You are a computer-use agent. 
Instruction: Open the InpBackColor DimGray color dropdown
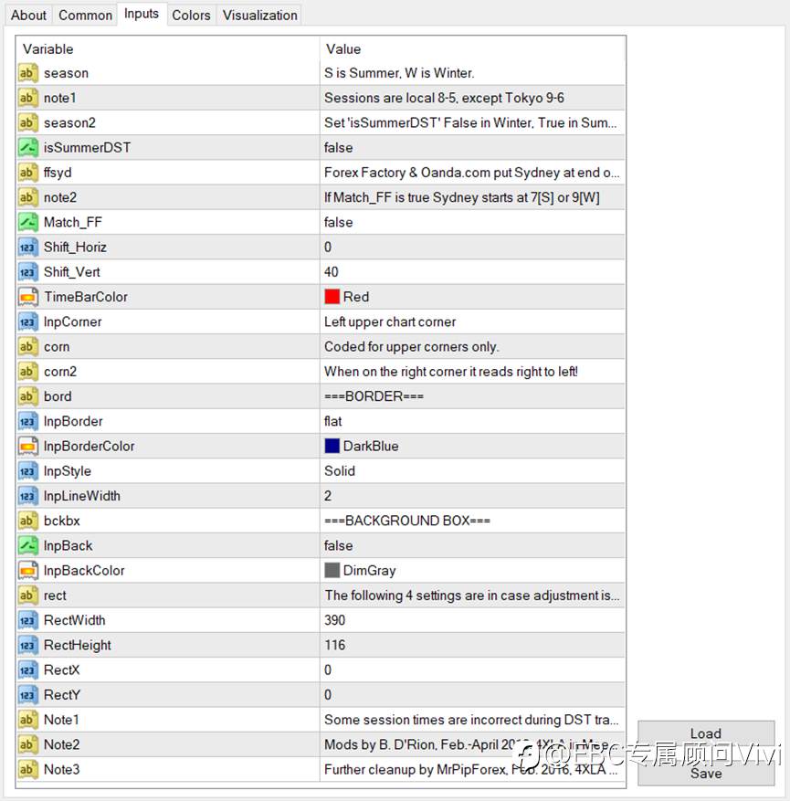coord(472,571)
